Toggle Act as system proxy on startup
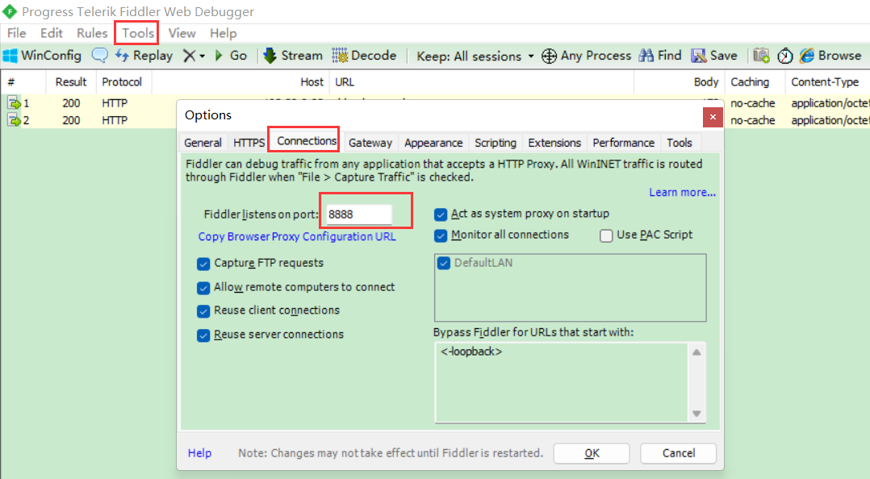Viewport: 870px width, 479px height. tap(441, 214)
